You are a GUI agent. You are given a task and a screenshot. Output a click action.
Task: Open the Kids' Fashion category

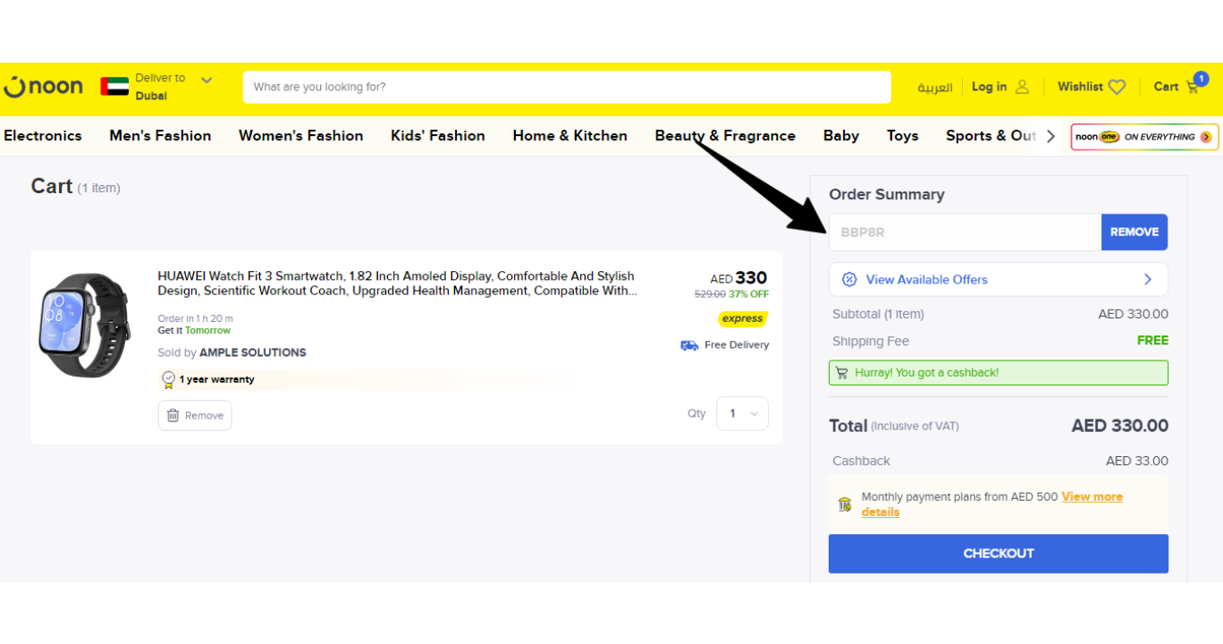point(438,136)
